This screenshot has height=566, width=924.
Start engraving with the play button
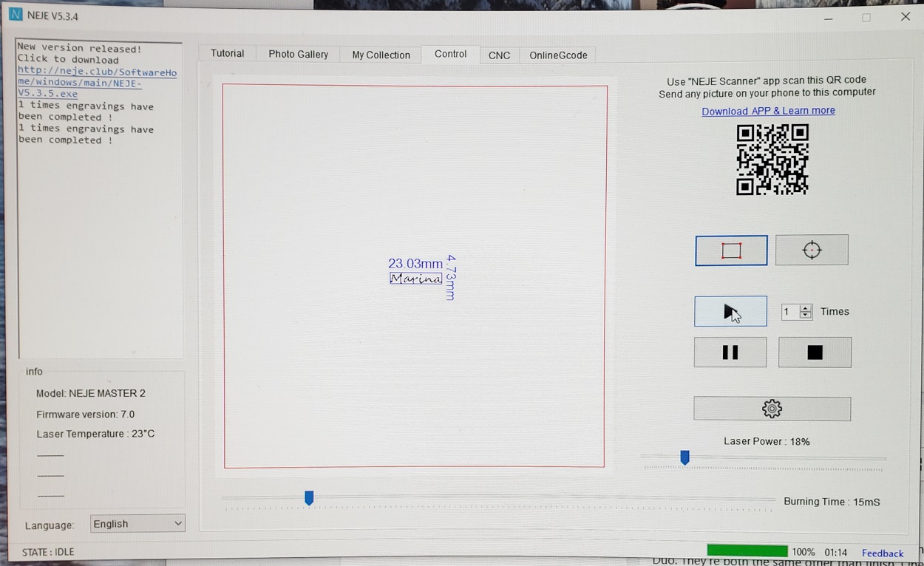click(730, 311)
